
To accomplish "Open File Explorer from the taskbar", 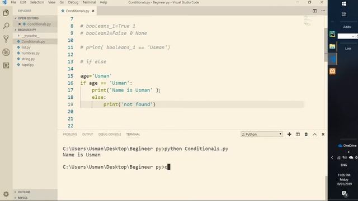I will (332, 46).
